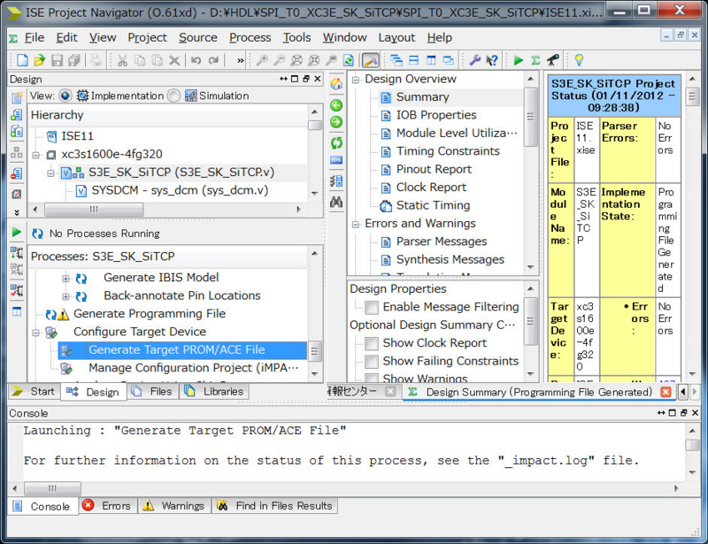
Task: Collapse the S3E_SK_SiTCP module node
Action: (51, 172)
